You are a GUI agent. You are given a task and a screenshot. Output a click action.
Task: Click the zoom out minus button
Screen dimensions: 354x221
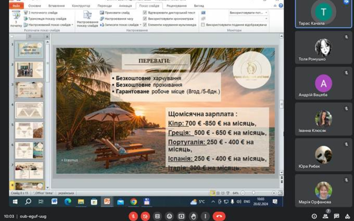(242, 193)
